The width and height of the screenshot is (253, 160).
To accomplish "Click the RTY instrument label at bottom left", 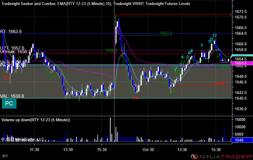I will [5, 156].
